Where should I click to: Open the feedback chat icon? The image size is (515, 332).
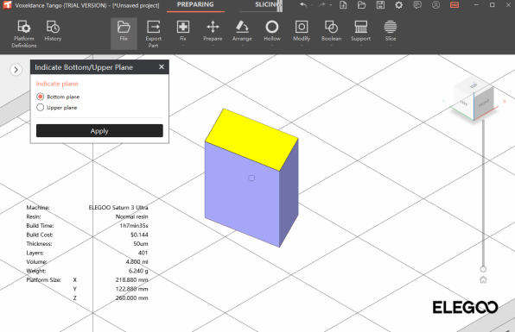(x=417, y=5)
